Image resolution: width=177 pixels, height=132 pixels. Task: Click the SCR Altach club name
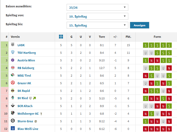[x=25, y=106]
